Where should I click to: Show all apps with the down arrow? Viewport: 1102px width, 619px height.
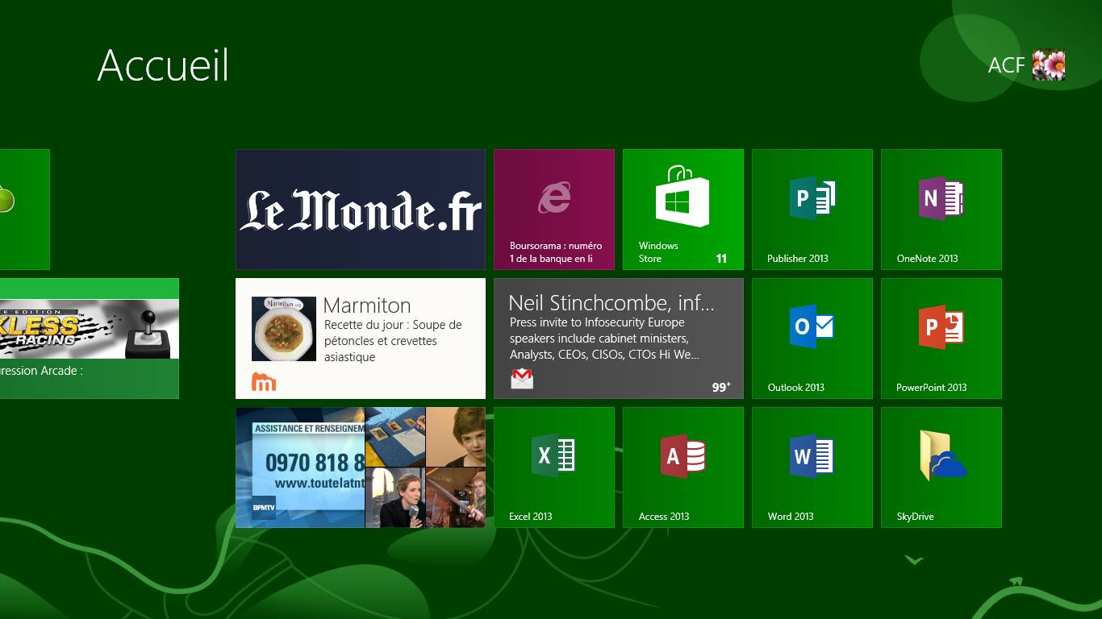pos(913,559)
